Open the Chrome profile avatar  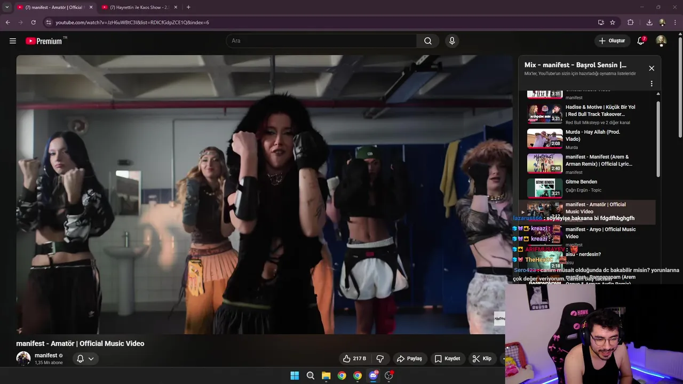coord(662,22)
